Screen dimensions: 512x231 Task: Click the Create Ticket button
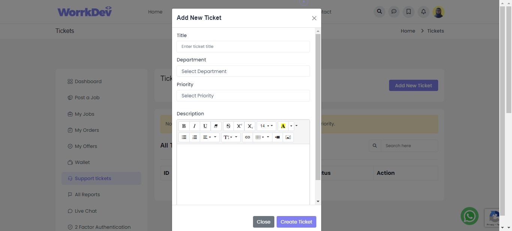296,222
